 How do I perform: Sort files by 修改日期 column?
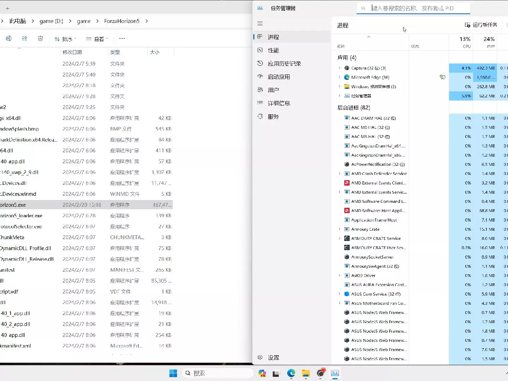pyautogui.click(x=84, y=52)
